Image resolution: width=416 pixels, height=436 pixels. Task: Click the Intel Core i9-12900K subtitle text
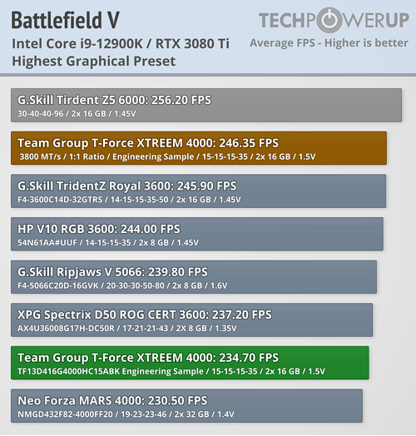coord(121,43)
